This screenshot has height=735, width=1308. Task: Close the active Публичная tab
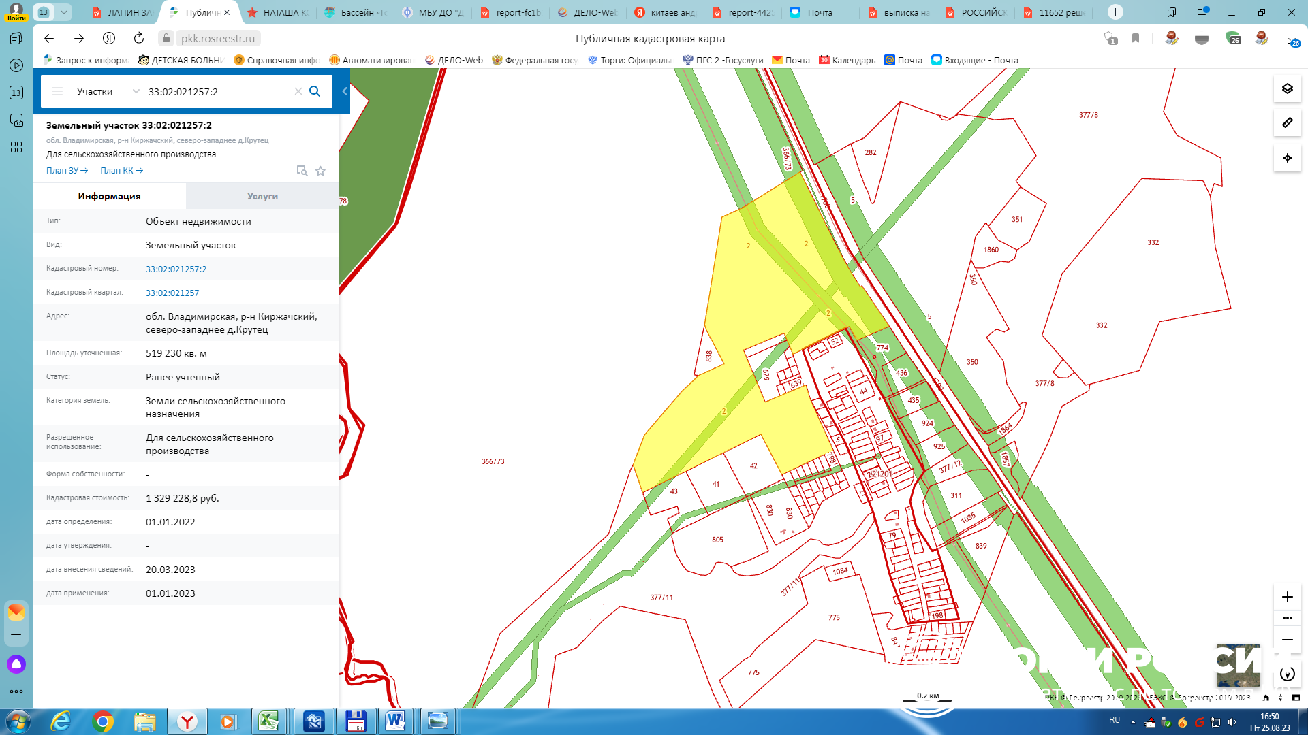click(x=227, y=12)
